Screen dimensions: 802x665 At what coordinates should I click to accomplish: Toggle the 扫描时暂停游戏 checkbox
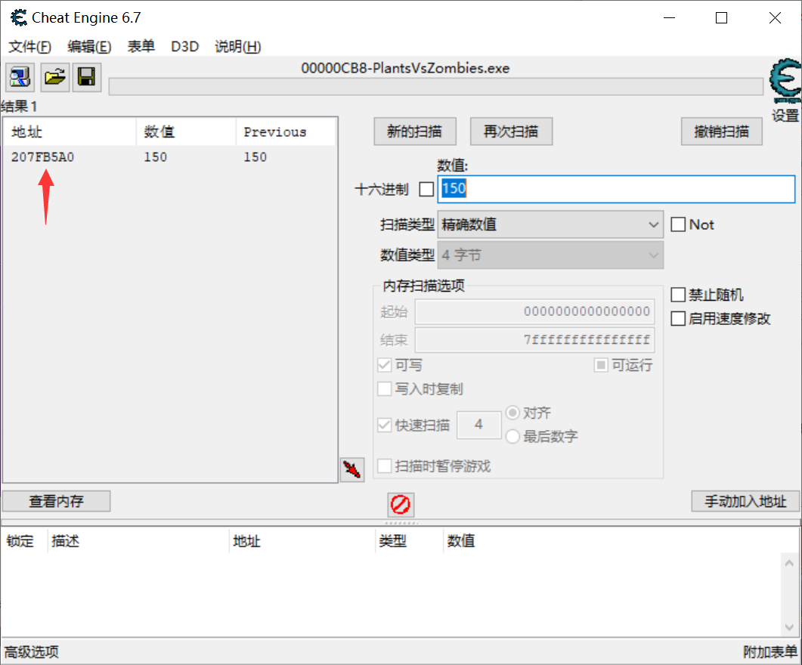tap(384, 466)
